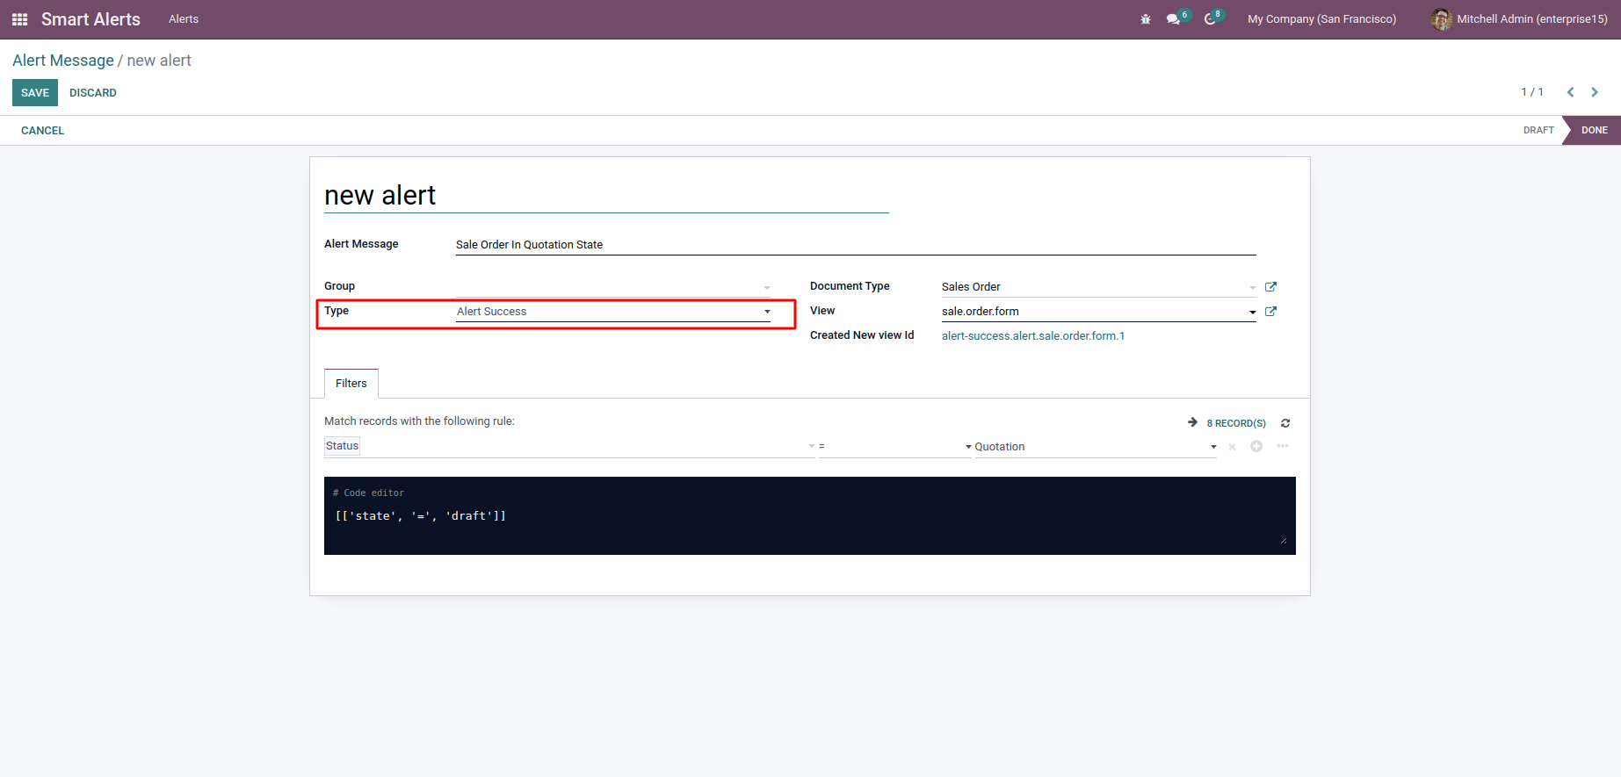This screenshot has height=777, width=1621.
Task: Click the Cancel button
Action: (43, 131)
